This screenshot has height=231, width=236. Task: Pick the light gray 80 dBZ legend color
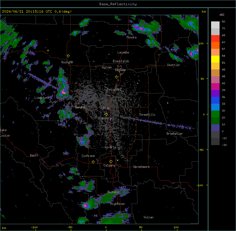click(x=215, y=25)
